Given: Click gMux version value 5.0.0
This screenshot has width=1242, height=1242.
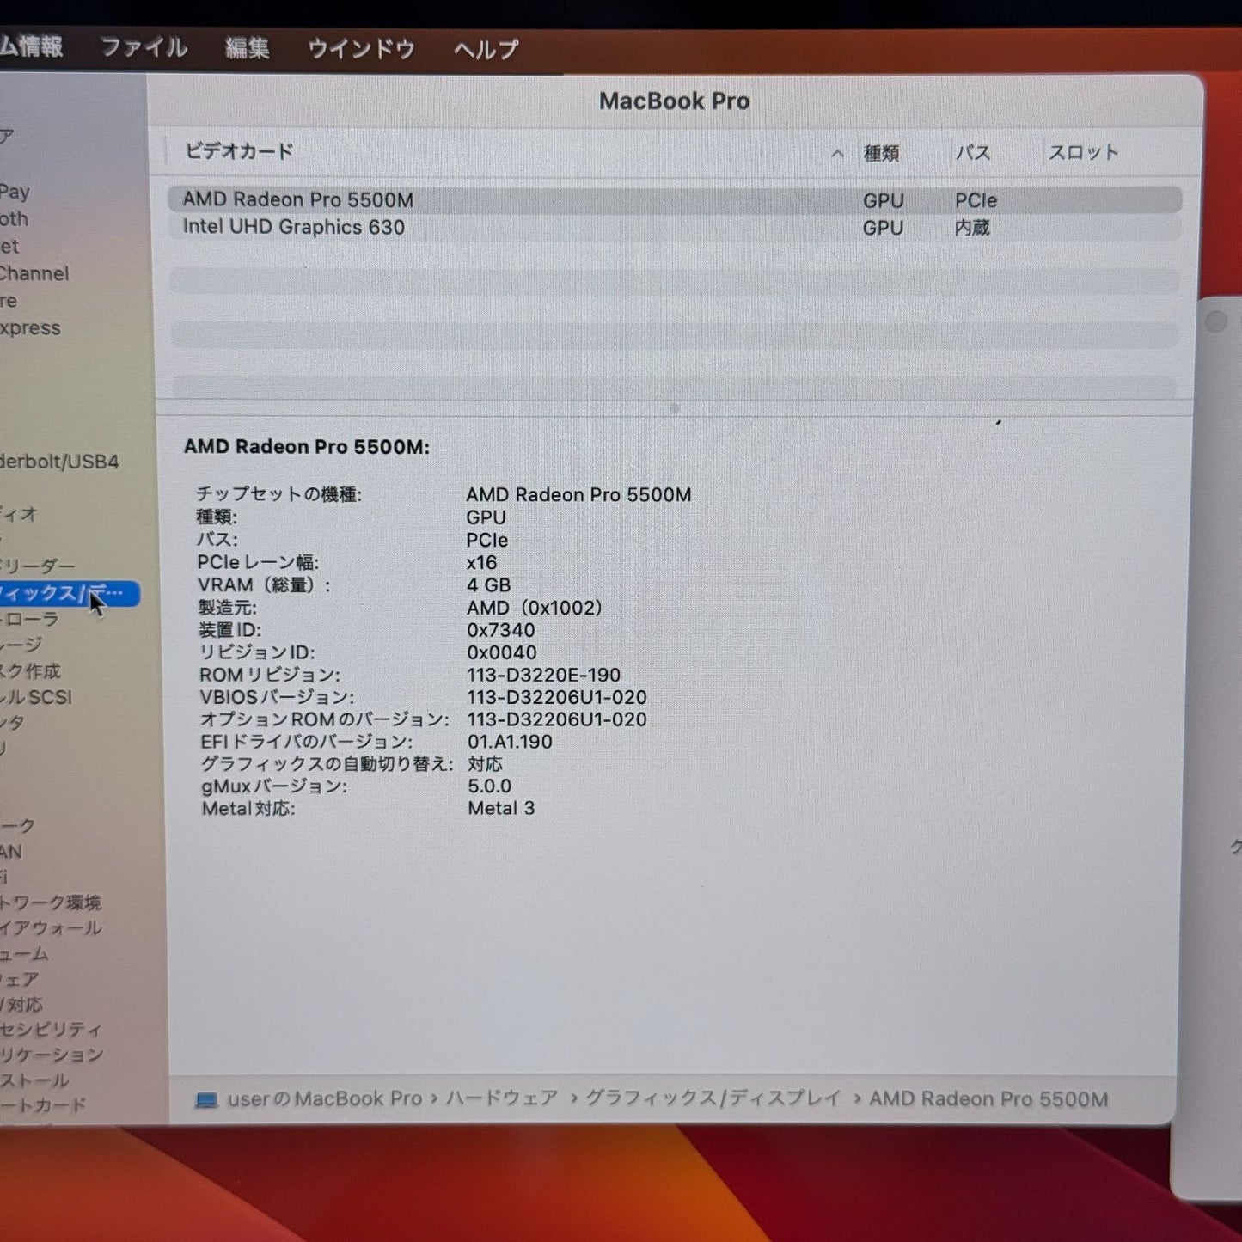Looking at the screenshot, I should pyautogui.click(x=490, y=786).
